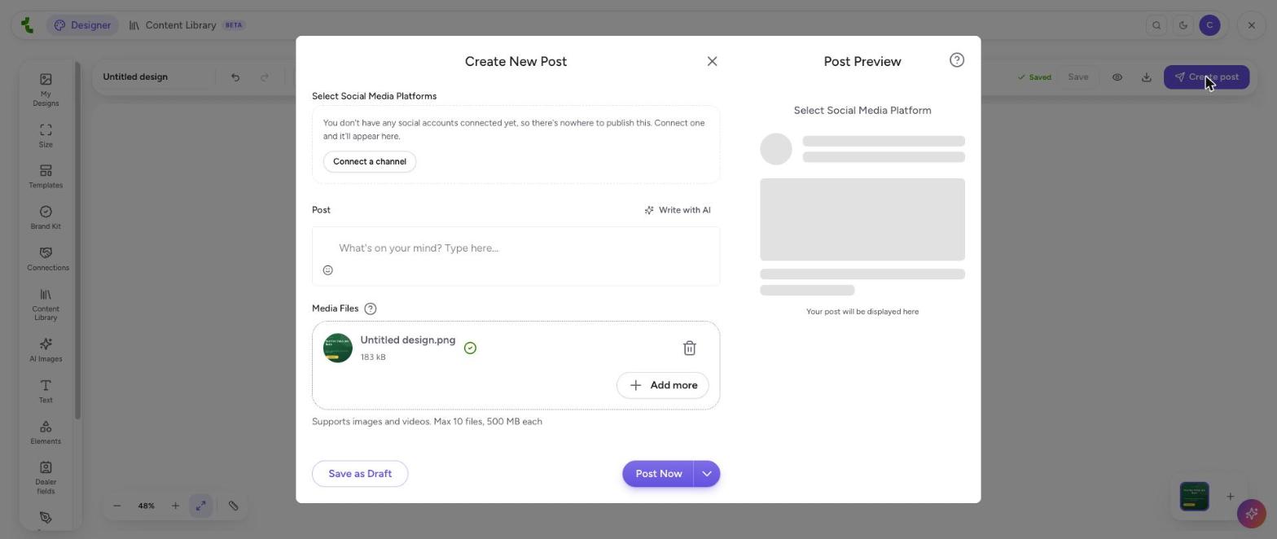Click the Post Now button

pyautogui.click(x=658, y=474)
